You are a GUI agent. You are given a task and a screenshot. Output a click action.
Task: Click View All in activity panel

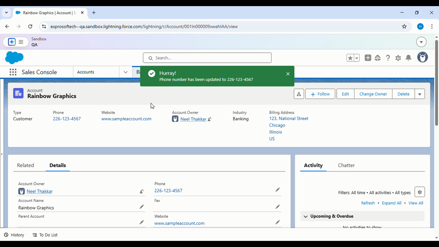pos(416,203)
